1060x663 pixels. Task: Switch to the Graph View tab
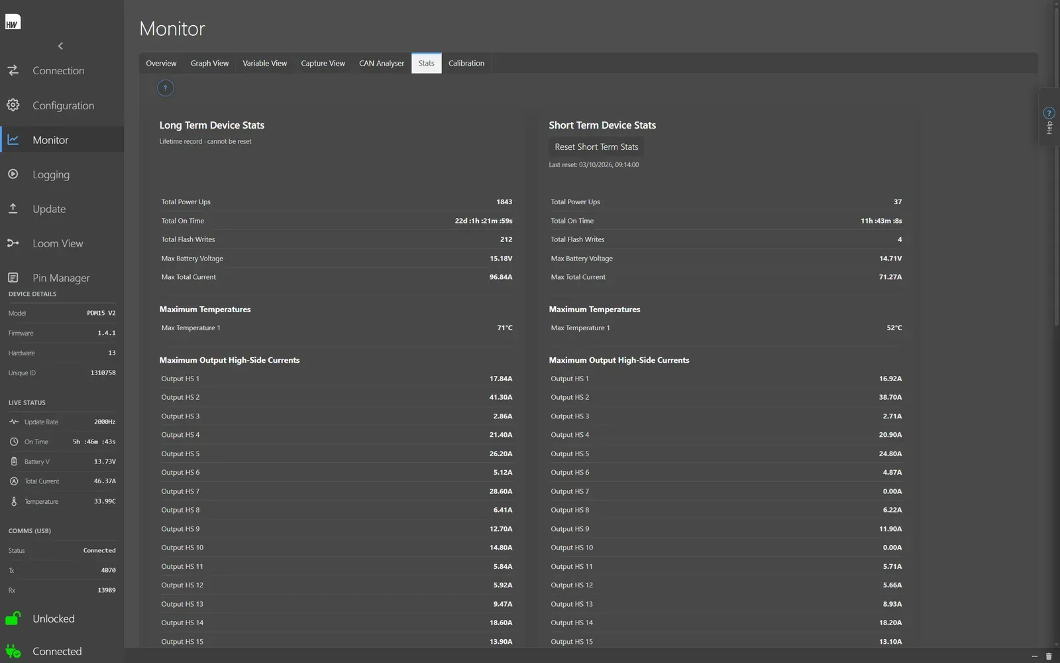[x=209, y=63]
